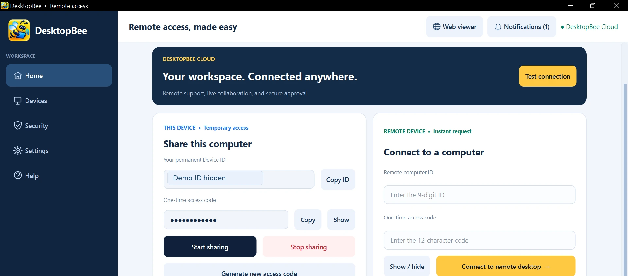Screen dimensions: 628x276
Task: Click the Help question mark icon
Action: (18, 175)
